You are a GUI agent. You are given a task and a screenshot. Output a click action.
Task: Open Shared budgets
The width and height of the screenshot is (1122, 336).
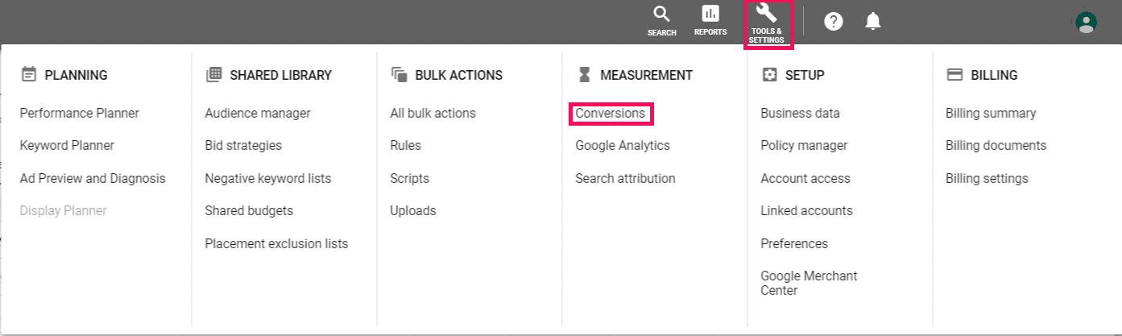coord(249,211)
